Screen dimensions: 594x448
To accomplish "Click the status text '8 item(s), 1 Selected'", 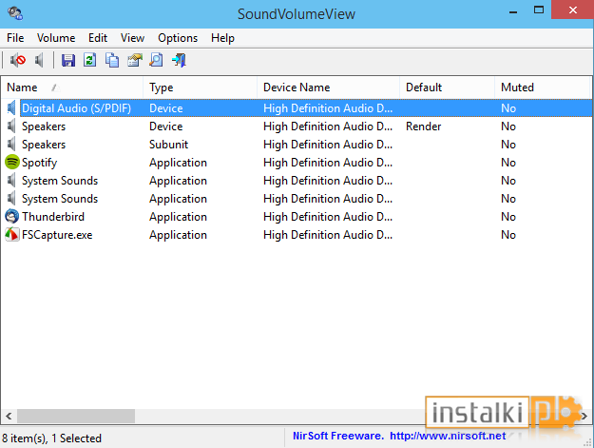I will [x=52, y=438].
